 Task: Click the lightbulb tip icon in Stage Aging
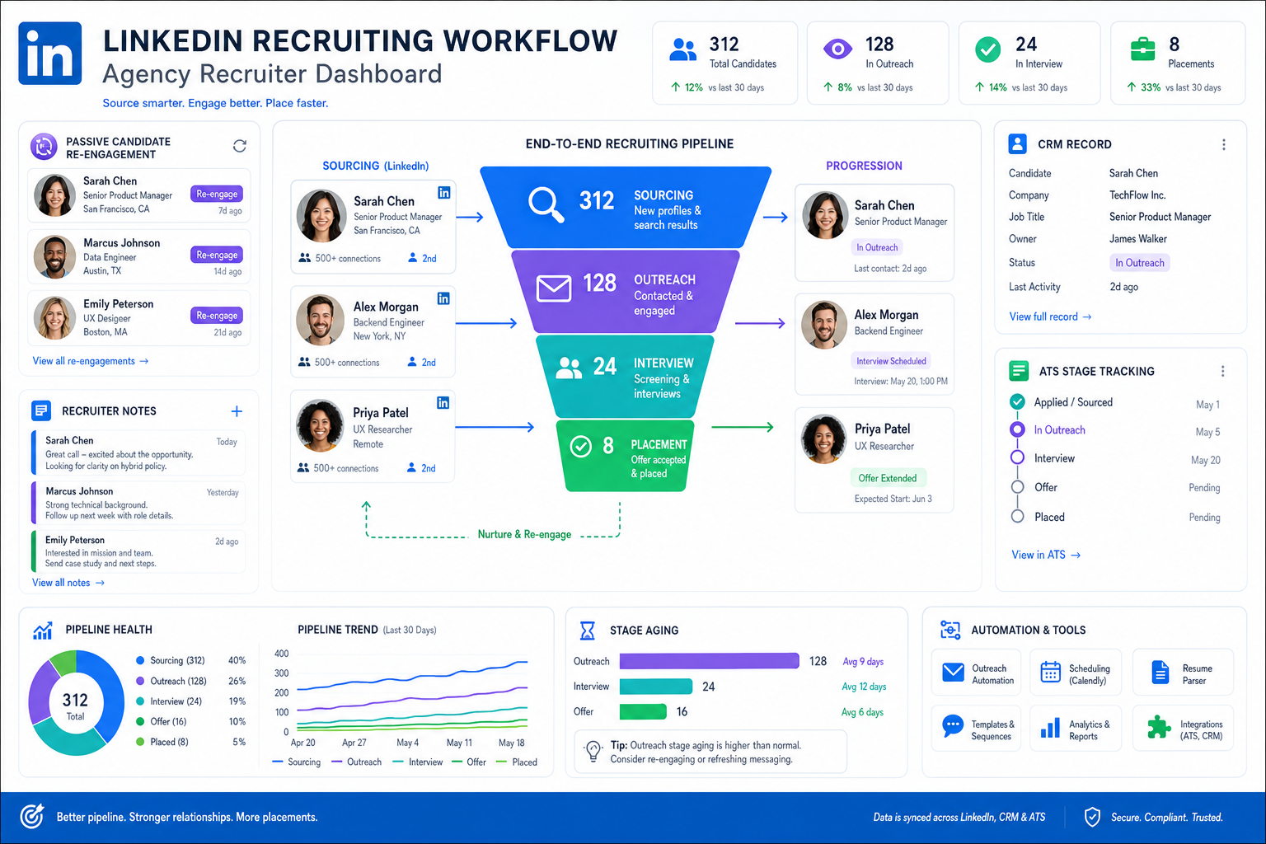pos(593,751)
